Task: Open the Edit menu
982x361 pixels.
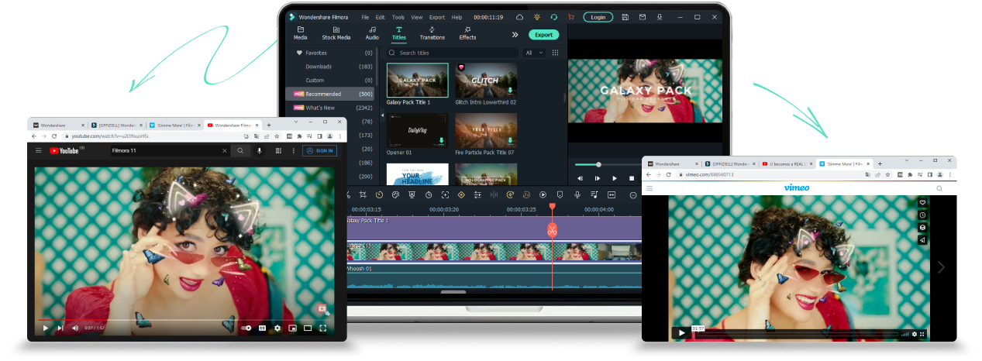Action: click(381, 17)
